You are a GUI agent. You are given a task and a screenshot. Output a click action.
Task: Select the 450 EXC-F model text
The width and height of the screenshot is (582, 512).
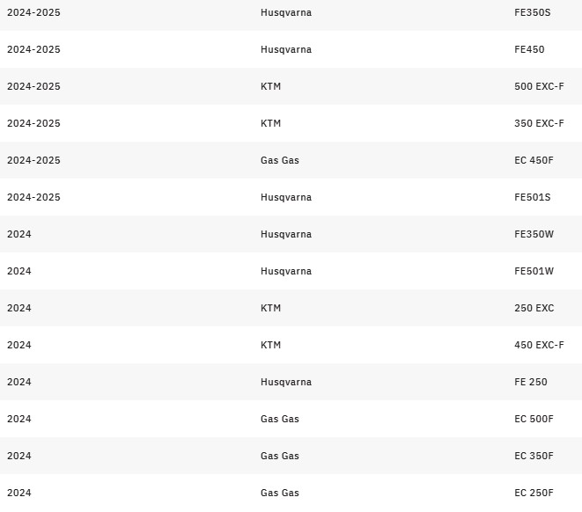(539, 346)
